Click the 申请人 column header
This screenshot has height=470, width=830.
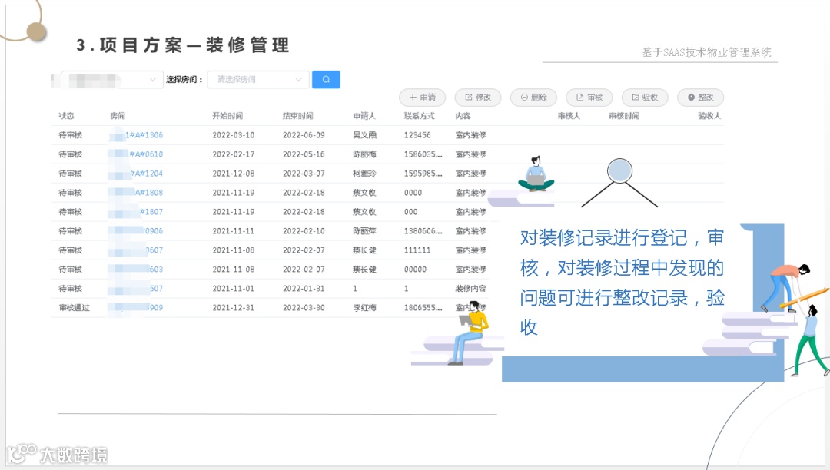(364, 116)
